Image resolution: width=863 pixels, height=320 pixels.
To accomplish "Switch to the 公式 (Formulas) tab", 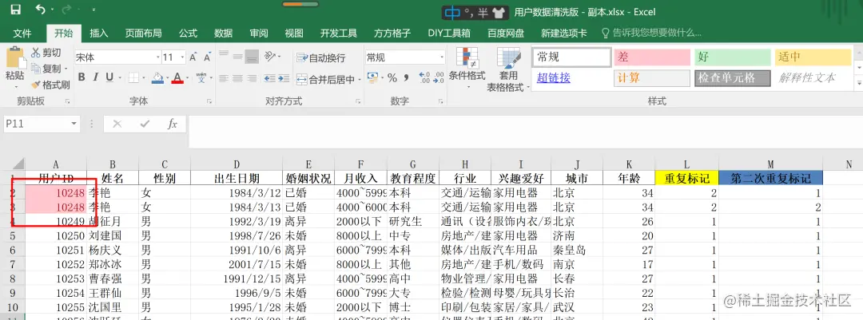I will (188, 33).
